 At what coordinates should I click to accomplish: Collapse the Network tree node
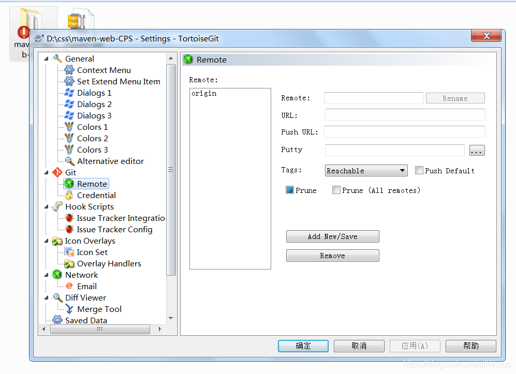pos(47,275)
